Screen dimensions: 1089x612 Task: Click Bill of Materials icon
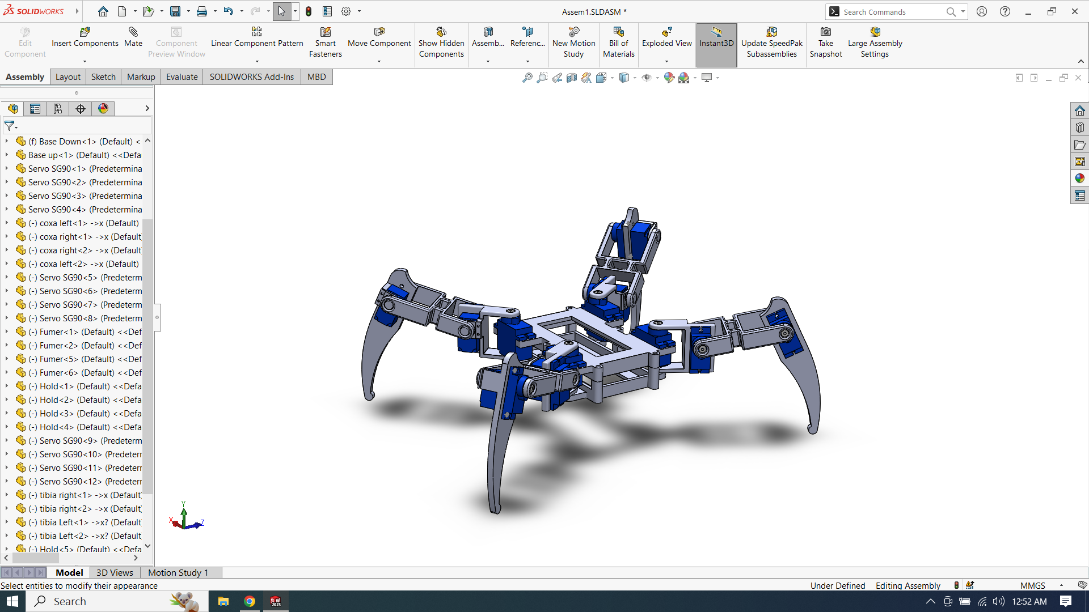618,32
